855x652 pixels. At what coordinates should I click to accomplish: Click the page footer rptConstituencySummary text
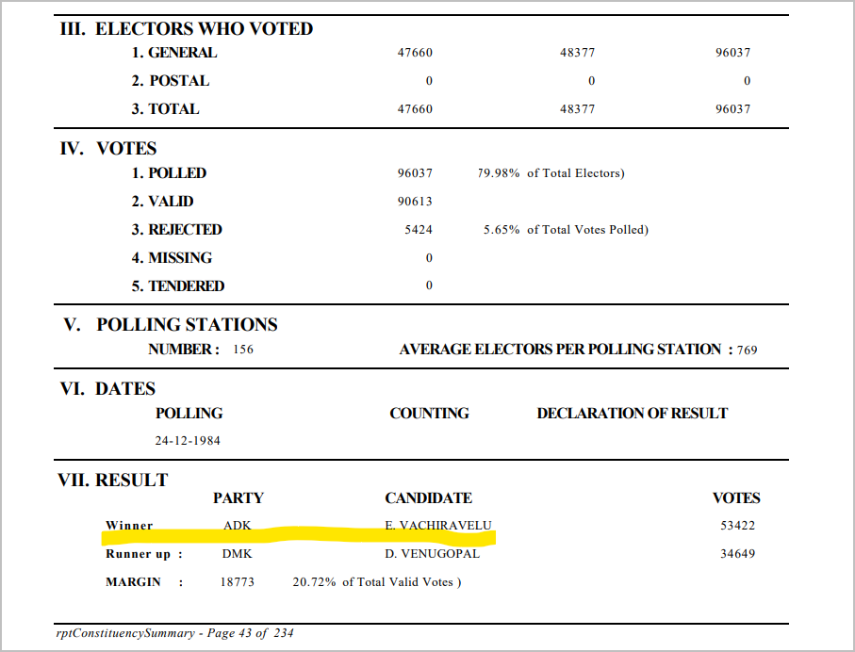tap(125, 633)
